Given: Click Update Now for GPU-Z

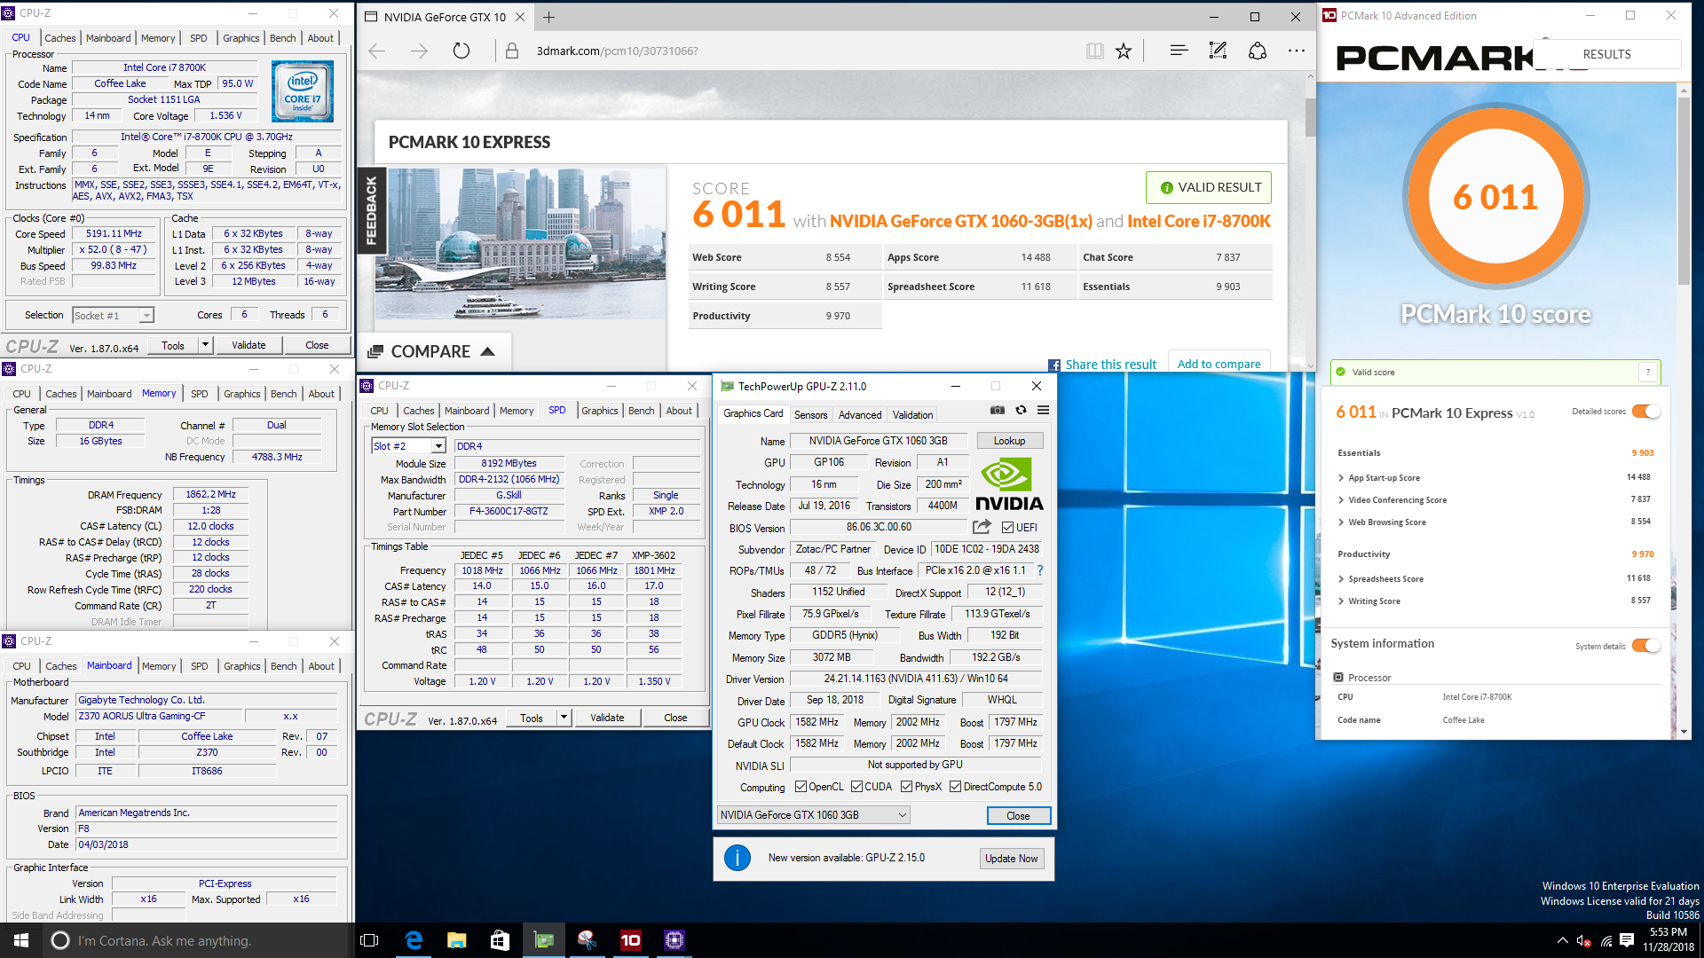Looking at the screenshot, I should (x=1011, y=859).
